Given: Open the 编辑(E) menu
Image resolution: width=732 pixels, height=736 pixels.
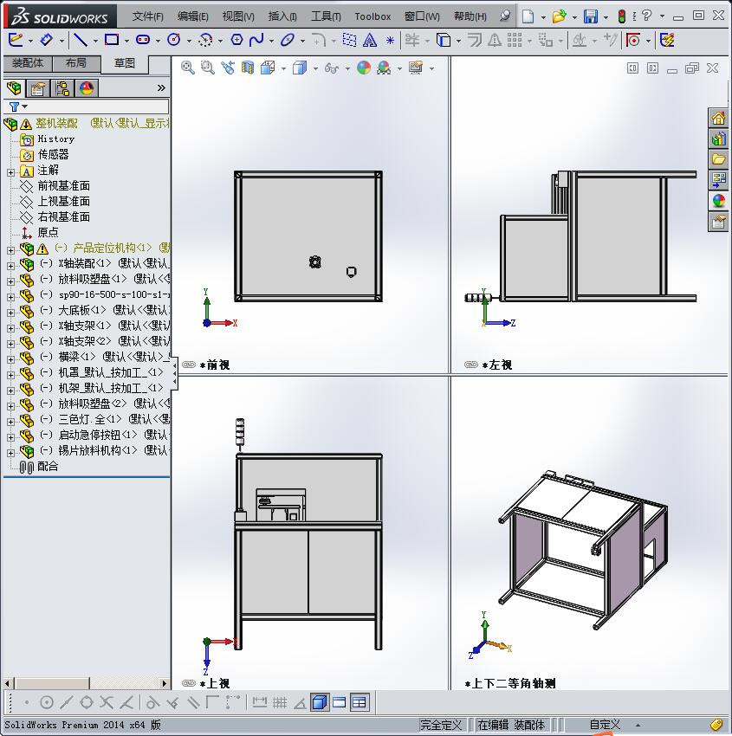Looking at the screenshot, I should tap(193, 16).
